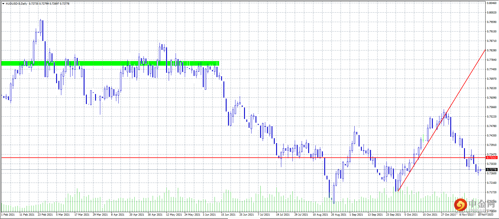Click the 0.77840 price axis label

coord(492,60)
